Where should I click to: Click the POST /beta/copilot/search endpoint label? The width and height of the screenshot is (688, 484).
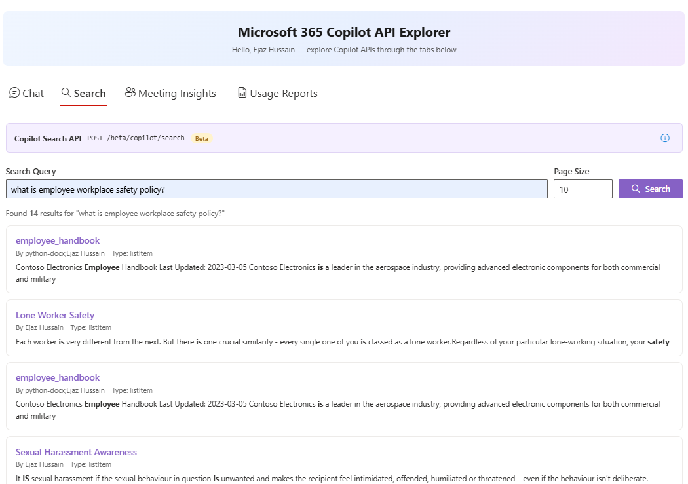(136, 138)
